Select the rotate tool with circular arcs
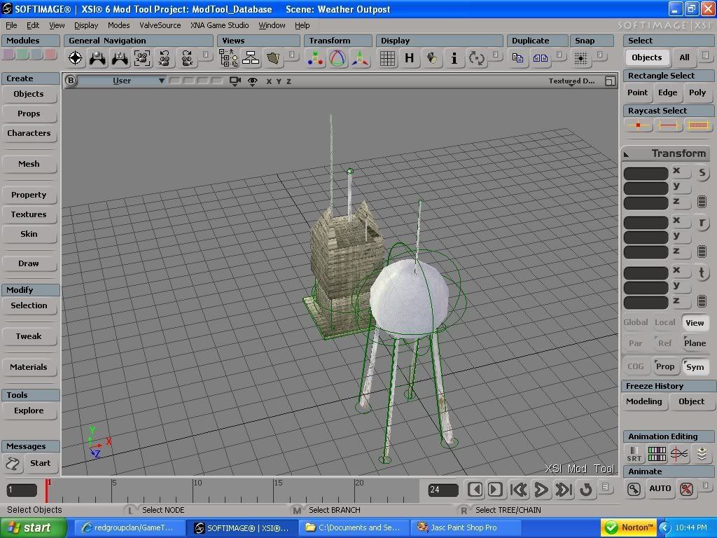 coord(337,58)
